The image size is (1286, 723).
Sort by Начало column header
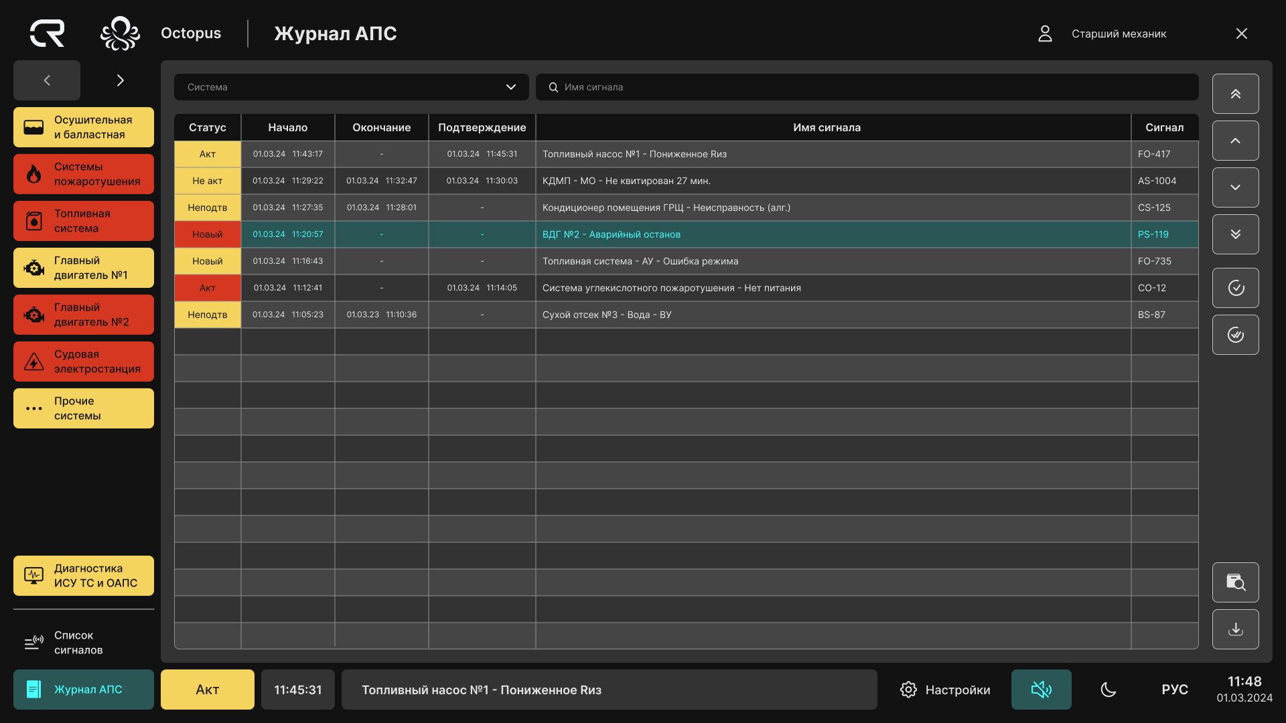pos(288,127)
